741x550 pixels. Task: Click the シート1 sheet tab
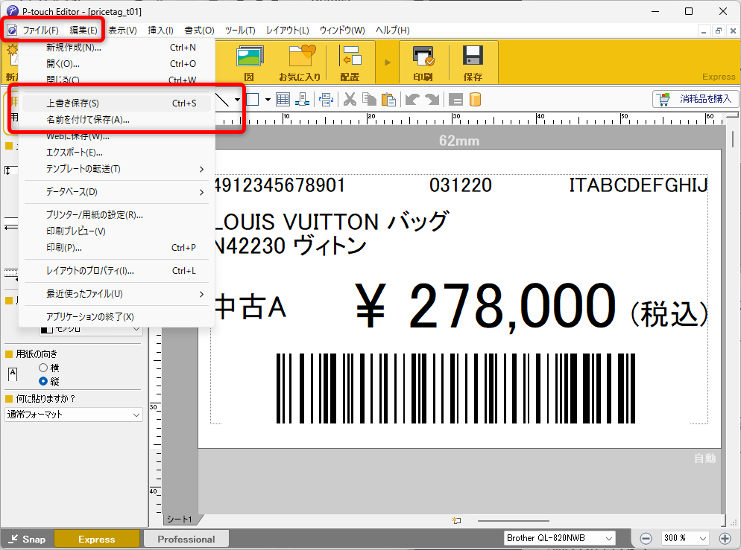click(x=179, y=519)
